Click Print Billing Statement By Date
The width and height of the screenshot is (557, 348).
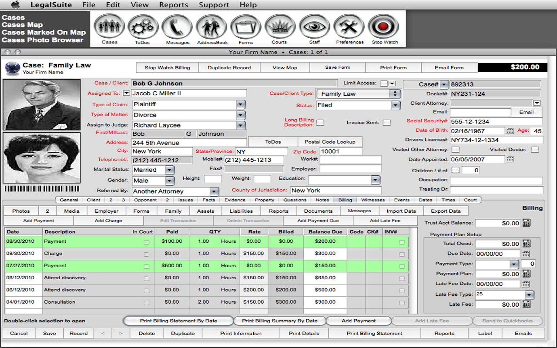[x=178, y=321]
